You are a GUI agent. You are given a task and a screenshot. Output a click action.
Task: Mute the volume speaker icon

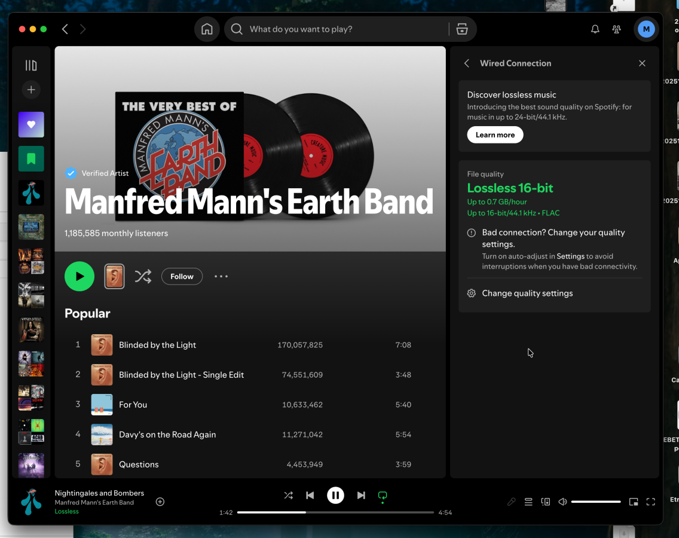562,502
